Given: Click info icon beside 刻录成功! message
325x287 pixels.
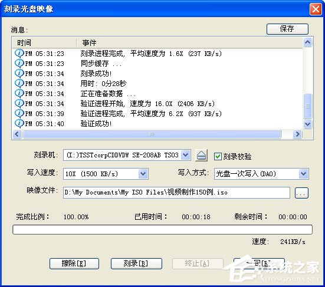Looking at the screenshot, I should [x=19, y=74].
